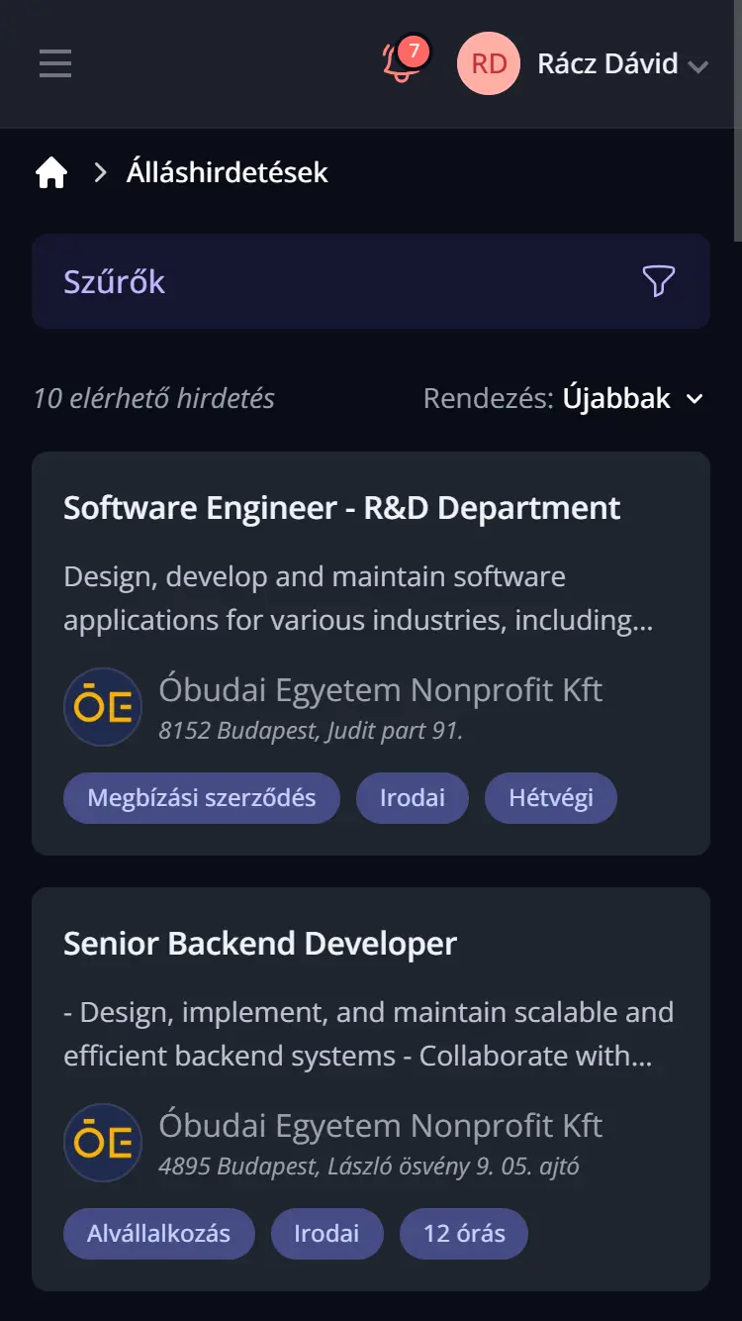The height and width of the screenshot is (1321, 742).
Task: Click the Hétvégi tag
Action: coord(550,798)
